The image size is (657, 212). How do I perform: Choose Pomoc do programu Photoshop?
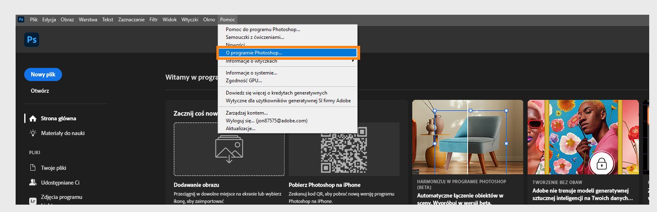tap(287, 29)
